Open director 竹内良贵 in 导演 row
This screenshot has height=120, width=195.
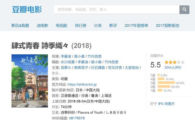pos(94,57)
